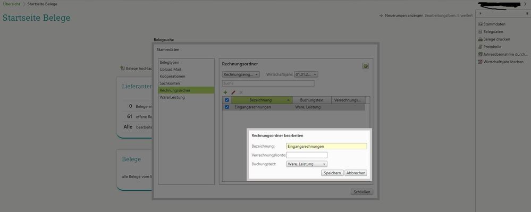
Task: Open Belege drucken in the sidebar
Action: pyautogui.click(x=494, y=39)
